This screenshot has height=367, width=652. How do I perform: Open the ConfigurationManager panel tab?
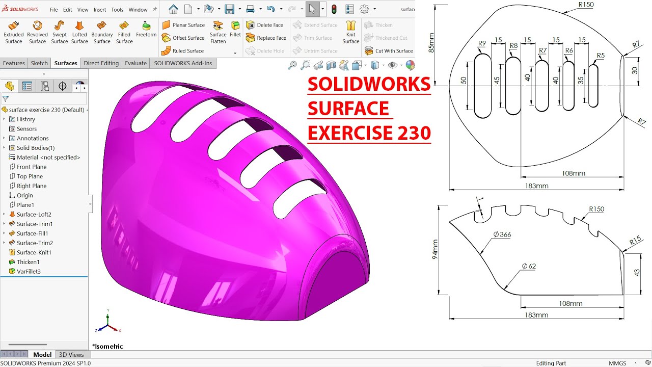pos(45,86)
